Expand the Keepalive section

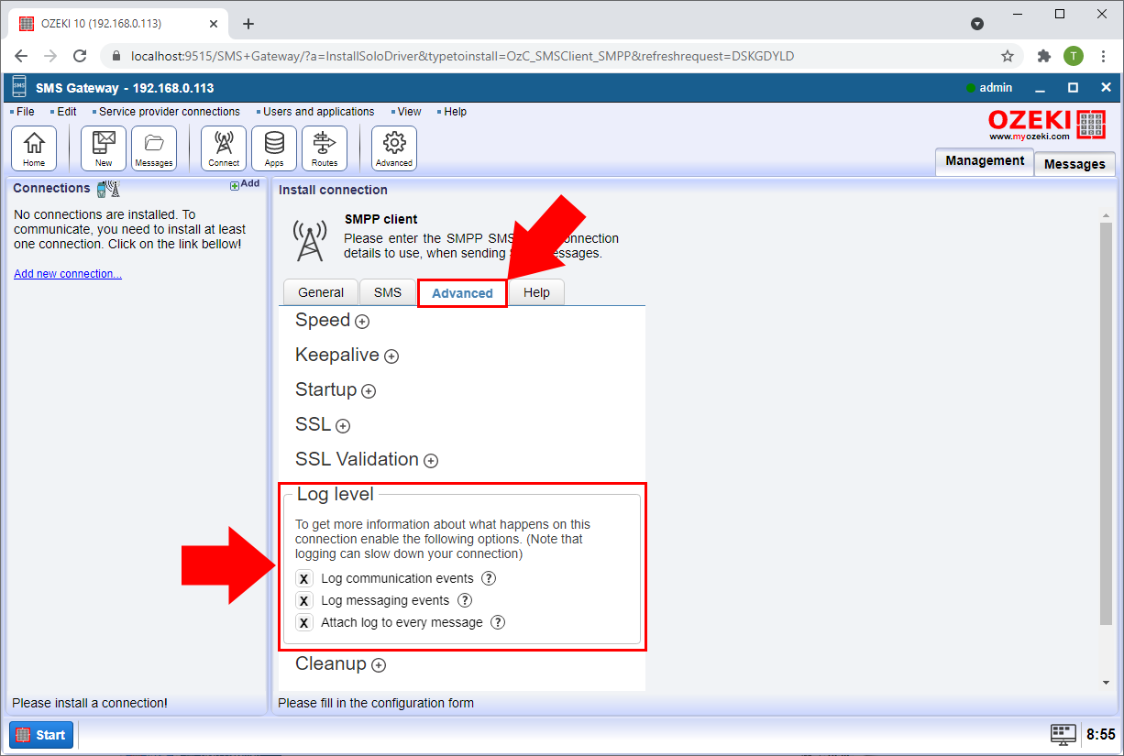391,356
